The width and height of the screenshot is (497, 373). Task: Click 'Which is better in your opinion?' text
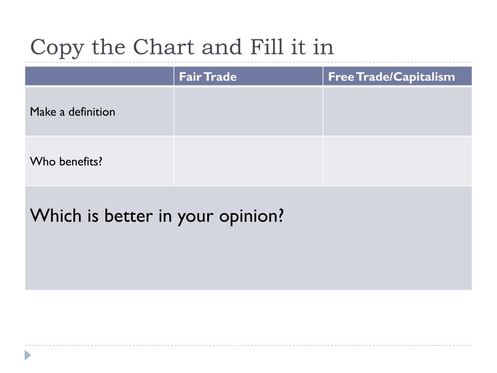point(157,216)
